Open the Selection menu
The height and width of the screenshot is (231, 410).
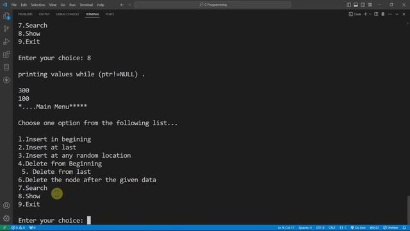(x=38, y=4)
